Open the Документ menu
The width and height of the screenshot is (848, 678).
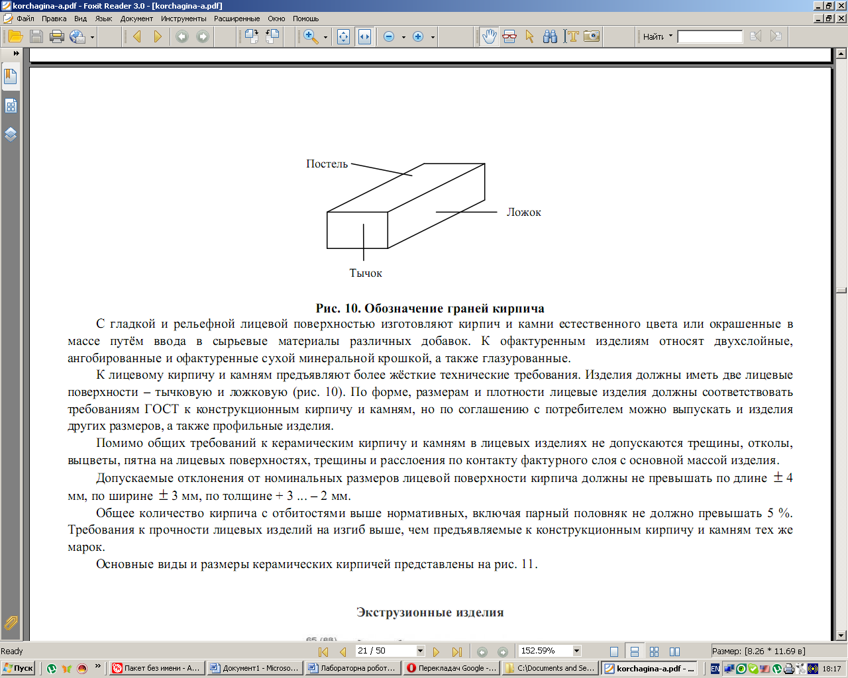click(x=136, y=19)
